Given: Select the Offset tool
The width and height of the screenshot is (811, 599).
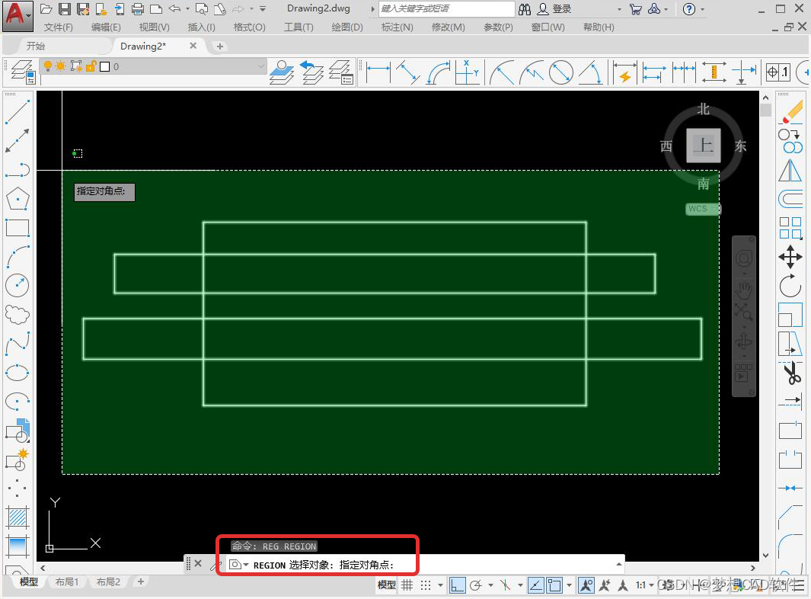Looking at the screenshot, I should [x=790, y=199].
